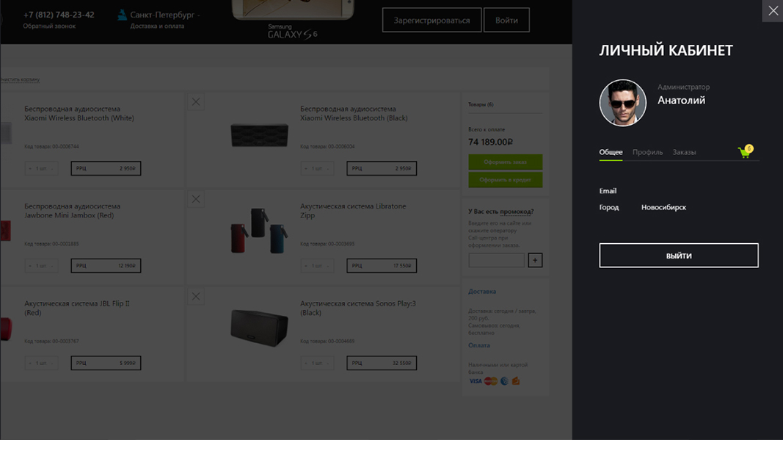This screenshot has height=476, width=783.
Task: Click the VISA payment icon
Action: 476,381
